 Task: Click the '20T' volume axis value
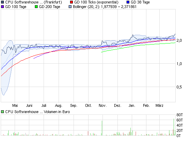click(x=180, y=130)
